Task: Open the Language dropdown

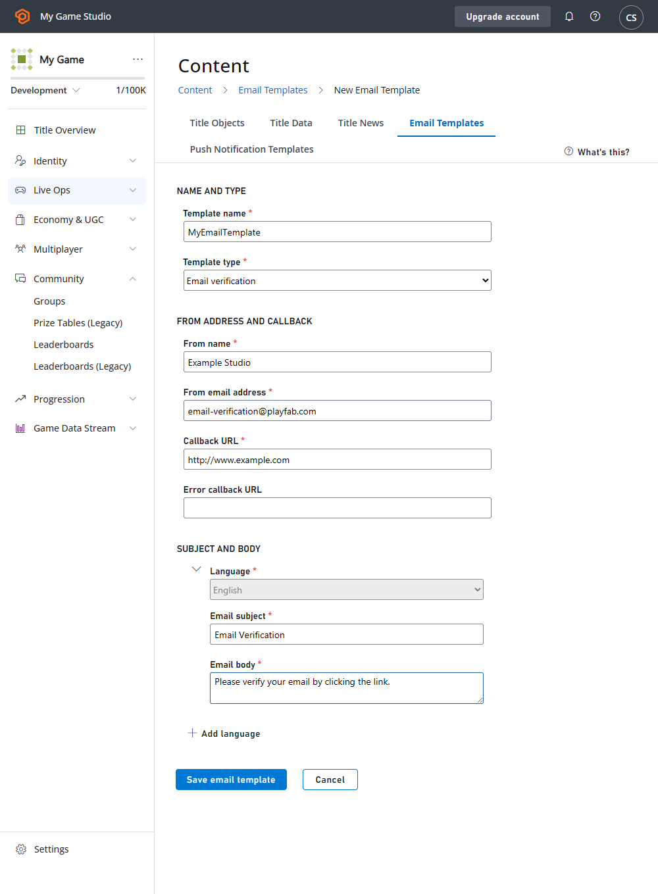Action: pyautogui.click(x=347, y=589)
